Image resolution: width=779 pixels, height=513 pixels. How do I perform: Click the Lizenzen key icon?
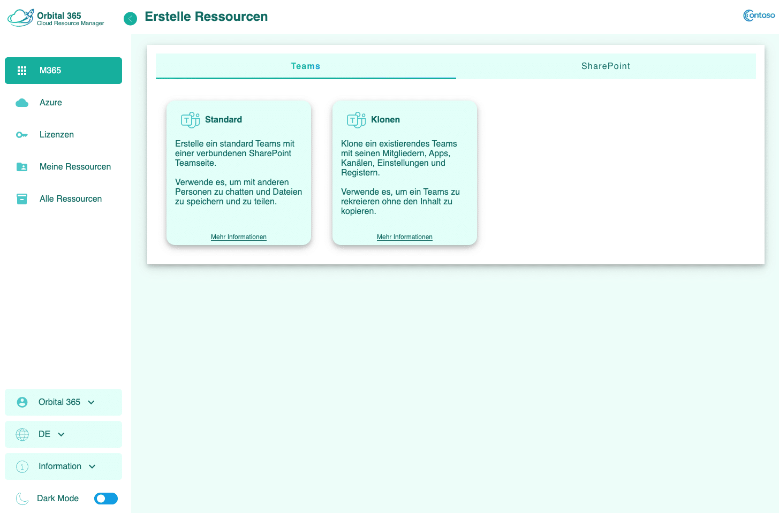tap(22, 135)
